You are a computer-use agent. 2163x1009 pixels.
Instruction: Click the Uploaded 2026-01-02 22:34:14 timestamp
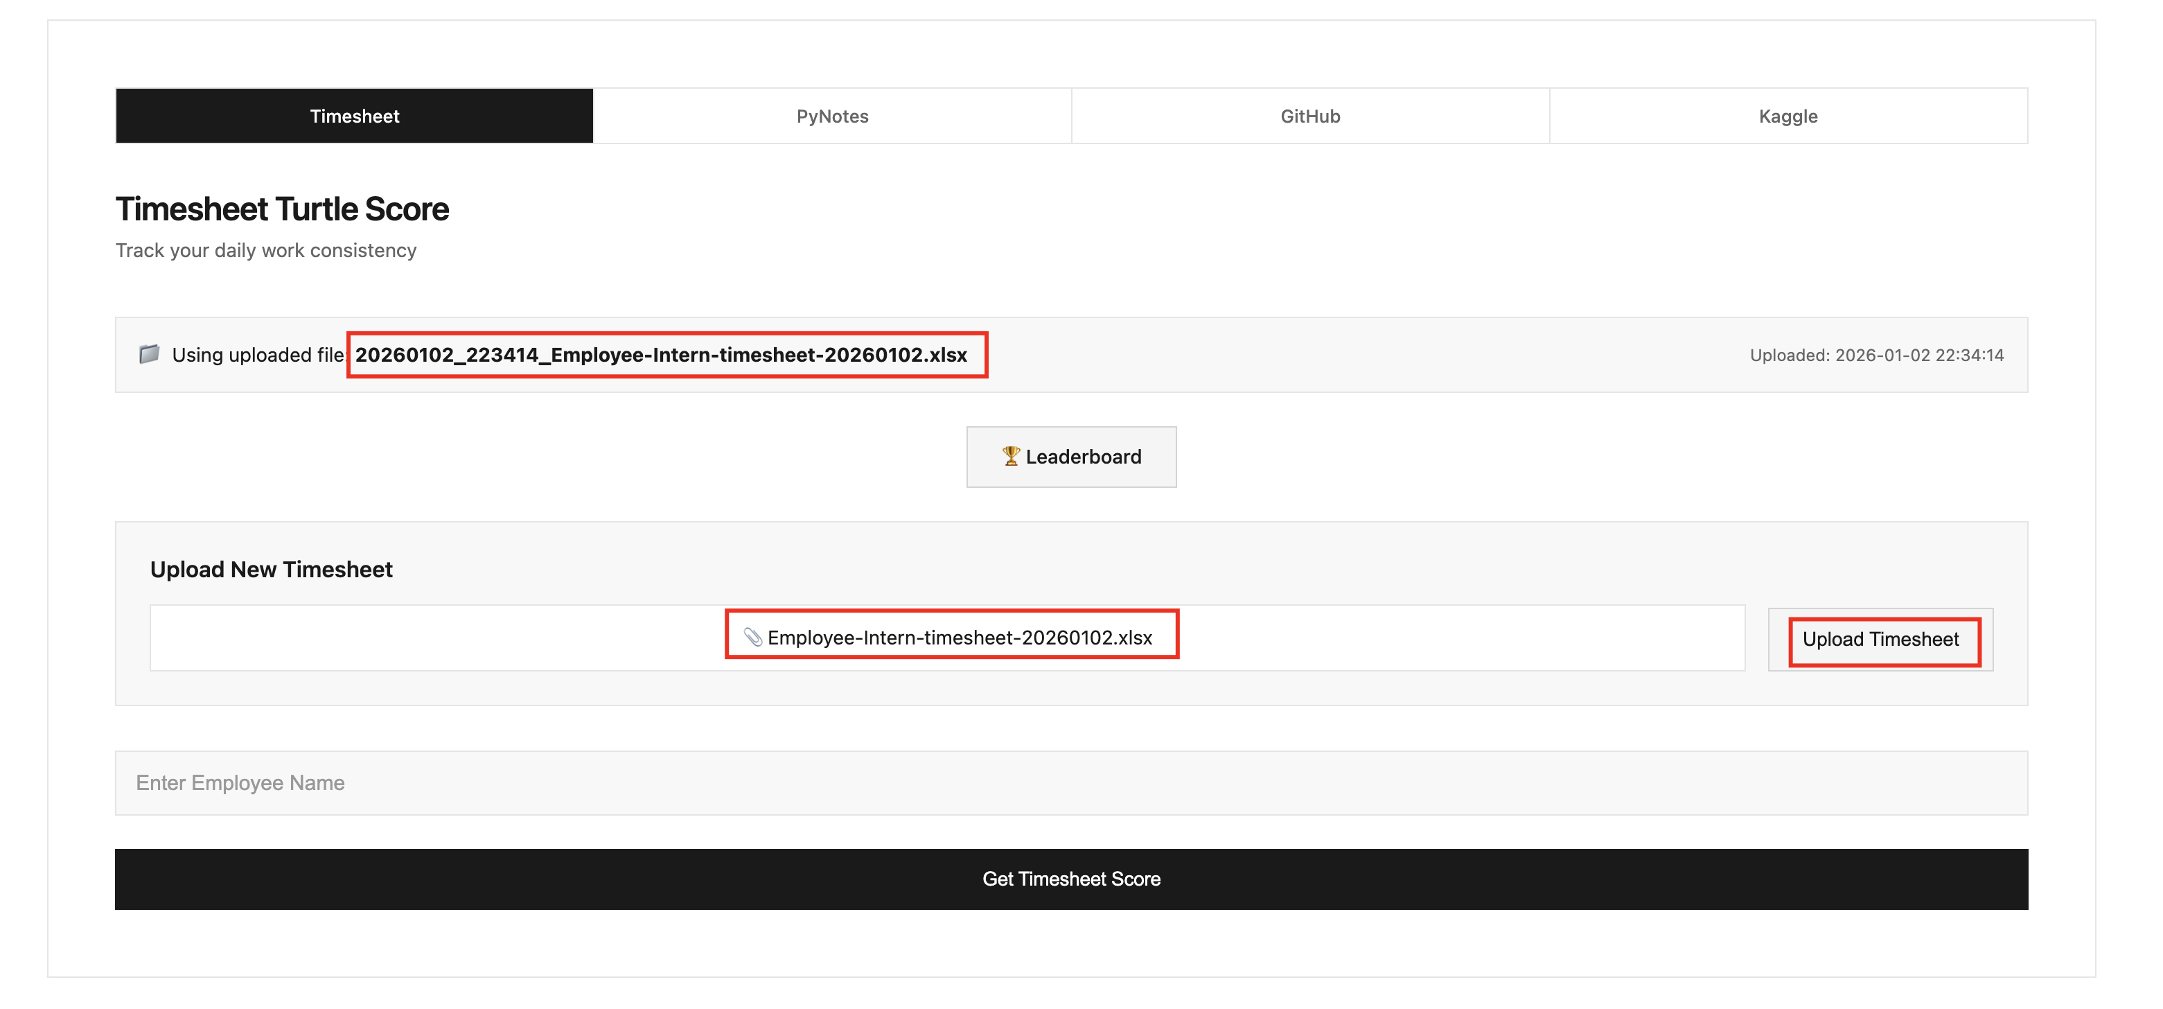[1876, 356]
